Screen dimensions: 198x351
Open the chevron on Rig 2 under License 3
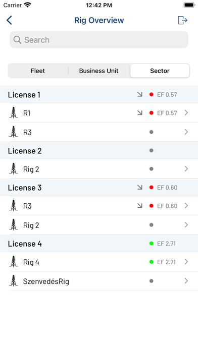[186, 225]
